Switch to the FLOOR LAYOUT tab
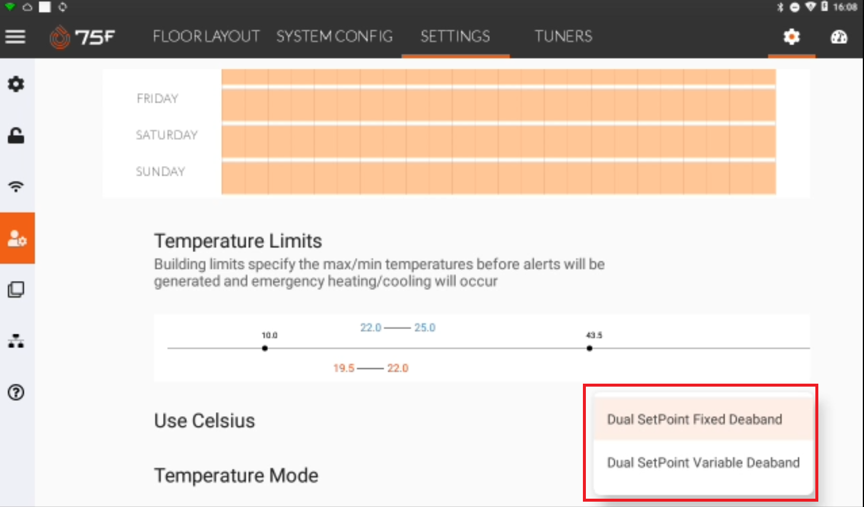Screen dimensions: 864x507 [206, 36]
